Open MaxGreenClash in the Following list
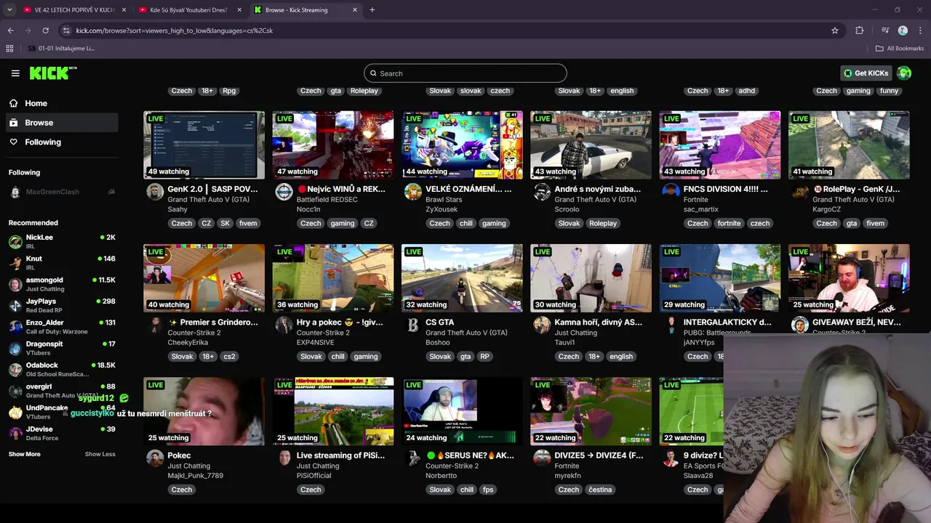This screenshot has height=523, width=931. 62,192
